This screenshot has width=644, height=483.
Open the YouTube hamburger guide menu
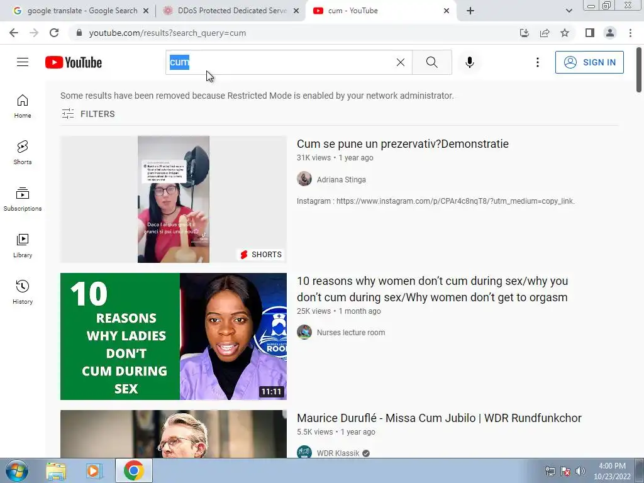(23, 62)
